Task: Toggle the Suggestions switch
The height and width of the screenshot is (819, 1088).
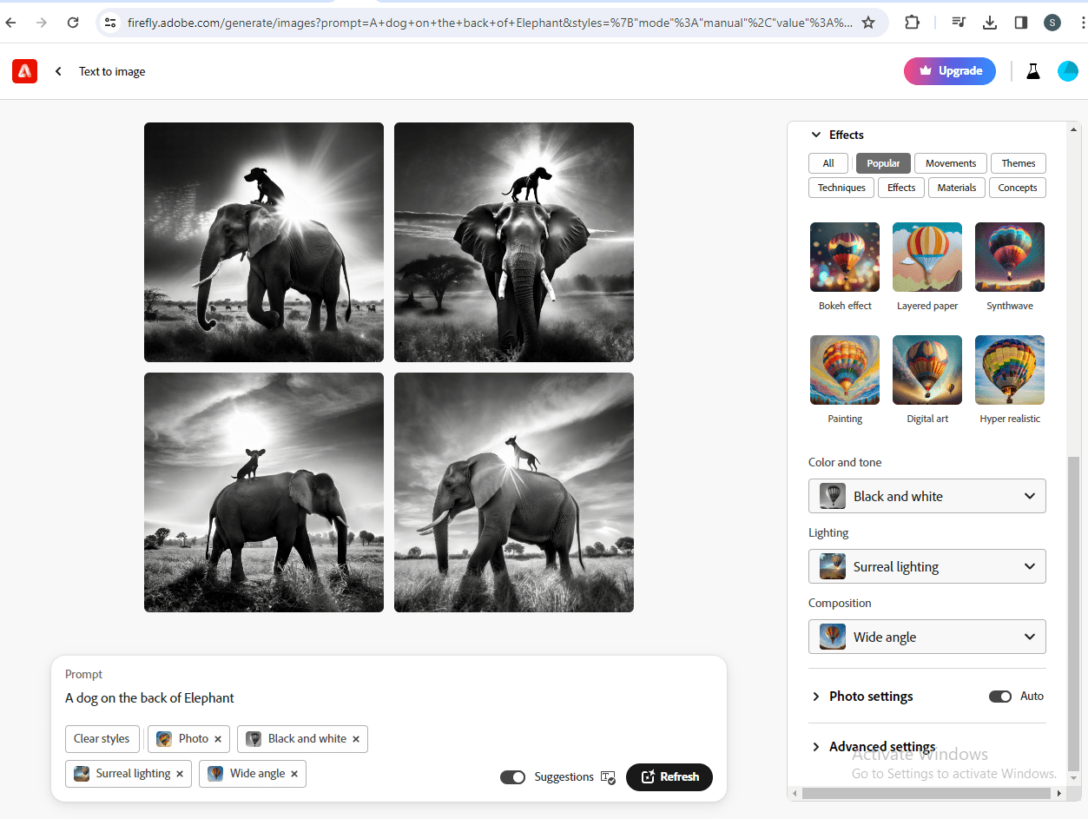Action: (x=512, y=777)
